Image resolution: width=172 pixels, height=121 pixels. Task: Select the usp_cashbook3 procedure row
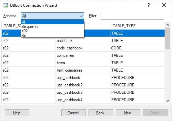83,92
